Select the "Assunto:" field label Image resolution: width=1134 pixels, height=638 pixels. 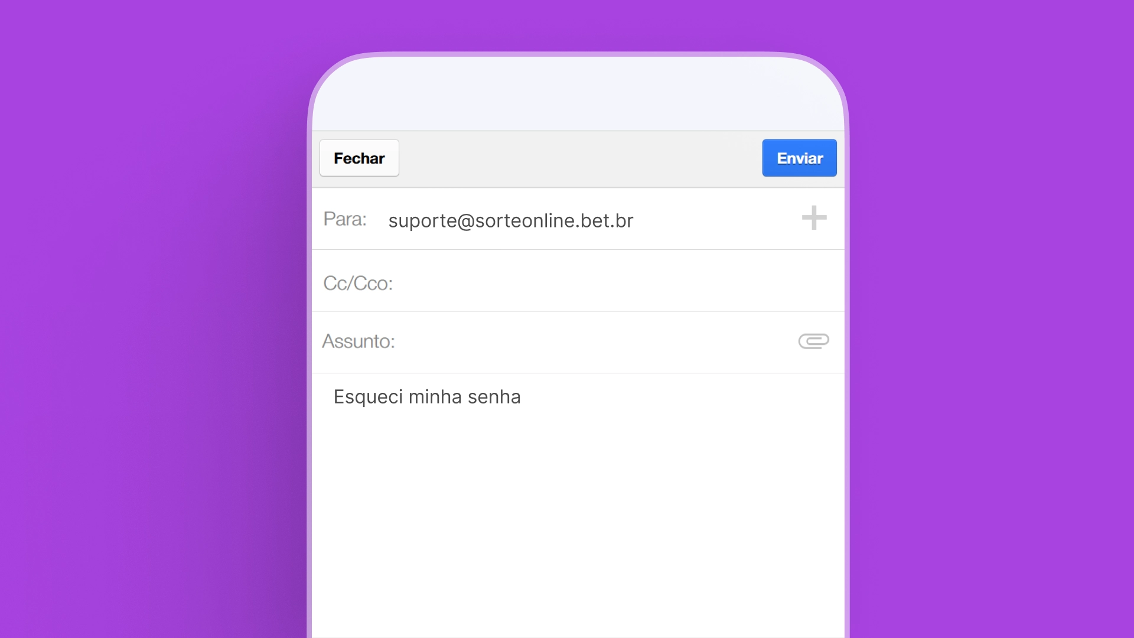click(359, 341)
